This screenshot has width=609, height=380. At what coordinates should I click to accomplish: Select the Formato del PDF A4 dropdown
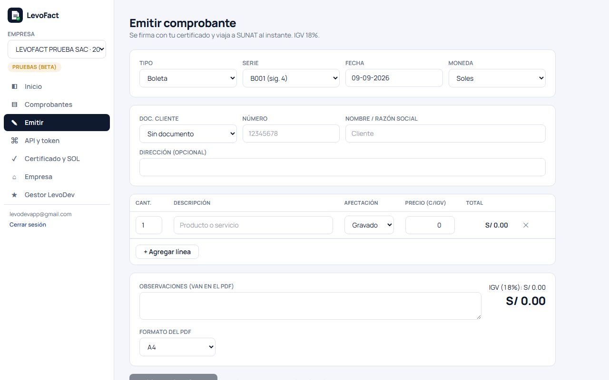[x=177, y=347]
